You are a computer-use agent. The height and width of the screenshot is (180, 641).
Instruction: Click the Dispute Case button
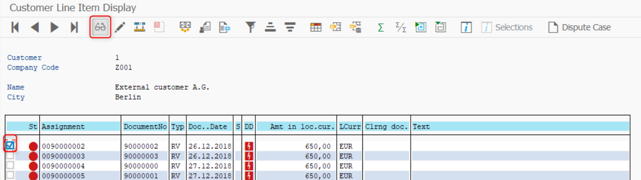[579, 28]
